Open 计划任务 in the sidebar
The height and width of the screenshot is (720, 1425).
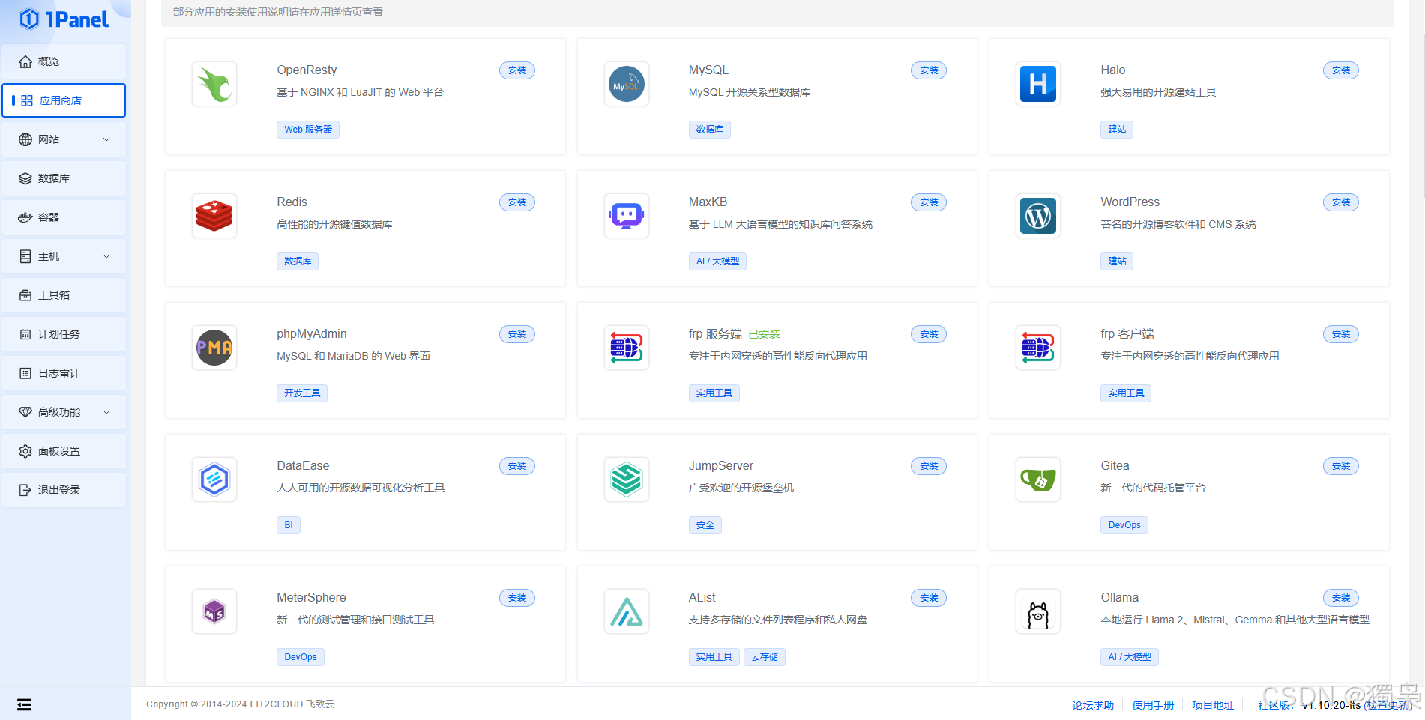click(64, 334)
